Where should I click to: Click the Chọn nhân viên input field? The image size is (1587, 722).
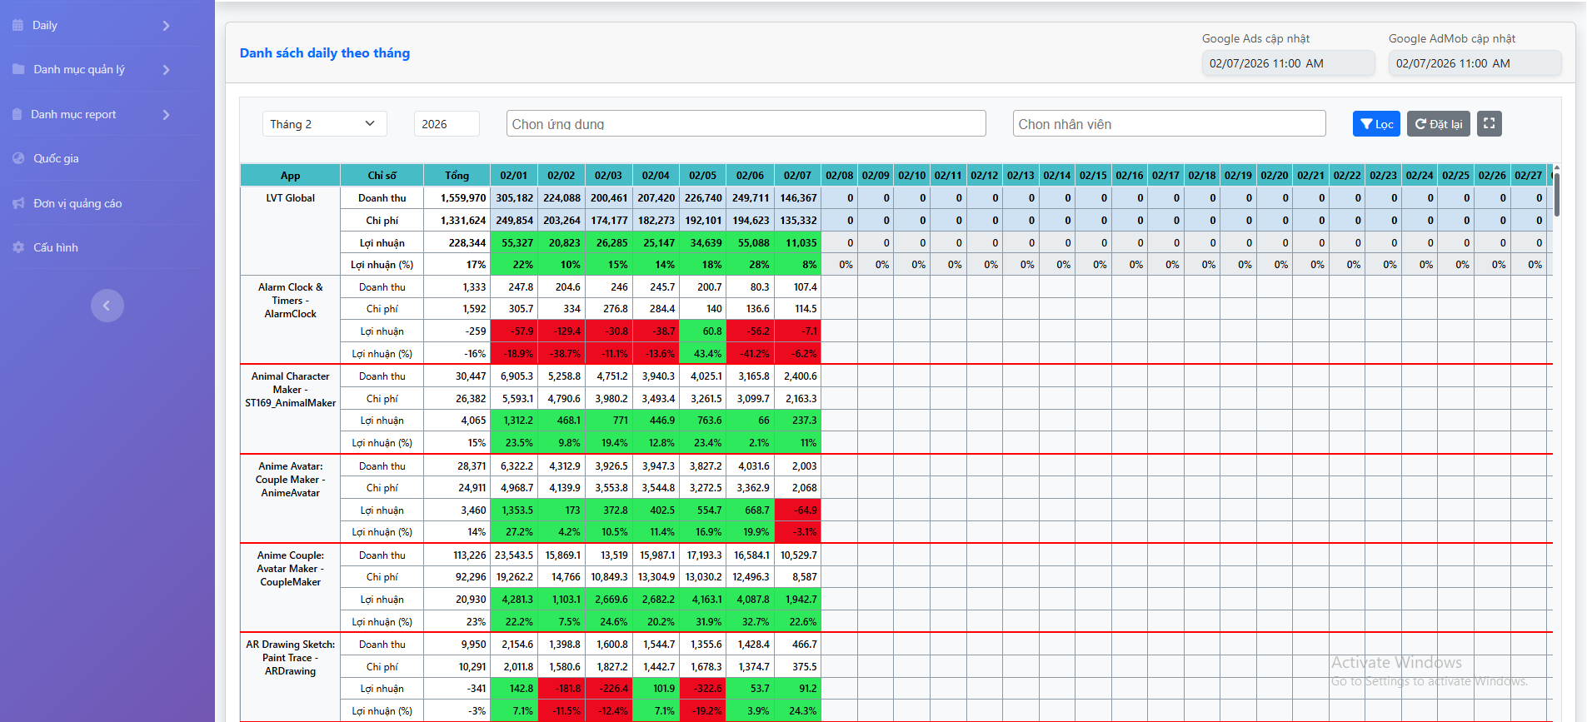(1169, 124)
